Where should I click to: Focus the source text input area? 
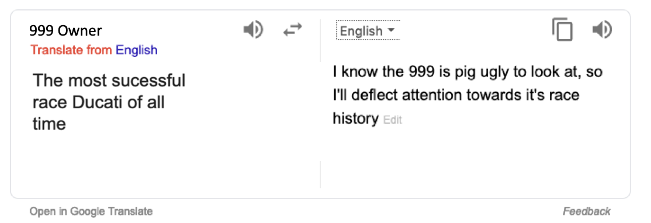pos(109,102)
